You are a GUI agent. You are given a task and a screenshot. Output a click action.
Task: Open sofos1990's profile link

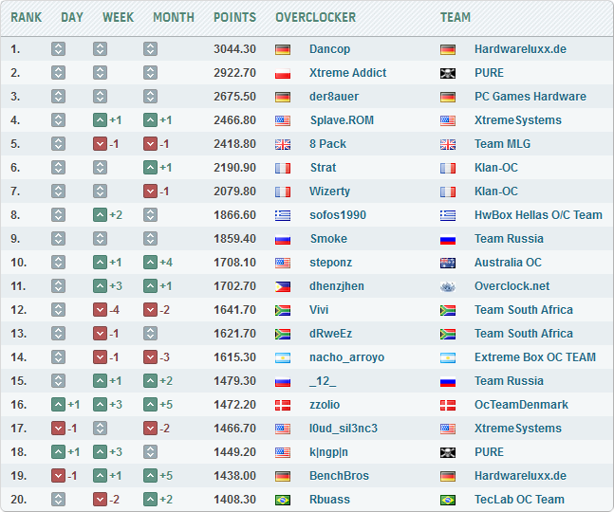click(x=338, y=215)
